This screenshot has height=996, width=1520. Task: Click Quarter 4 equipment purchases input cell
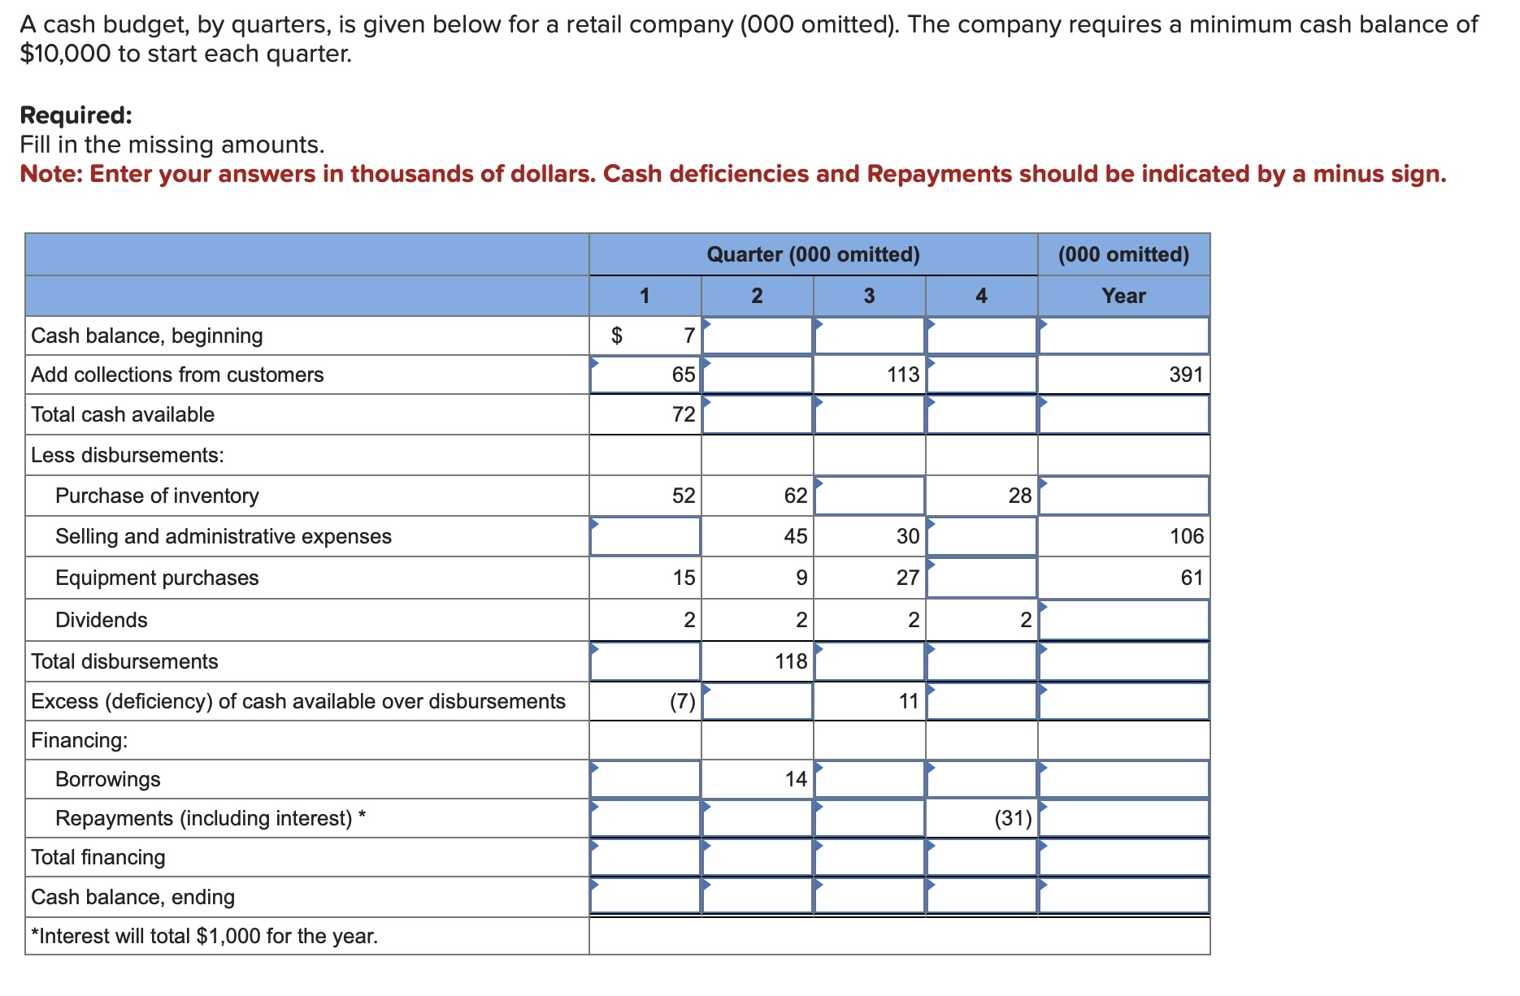click(x=980, y=578)
